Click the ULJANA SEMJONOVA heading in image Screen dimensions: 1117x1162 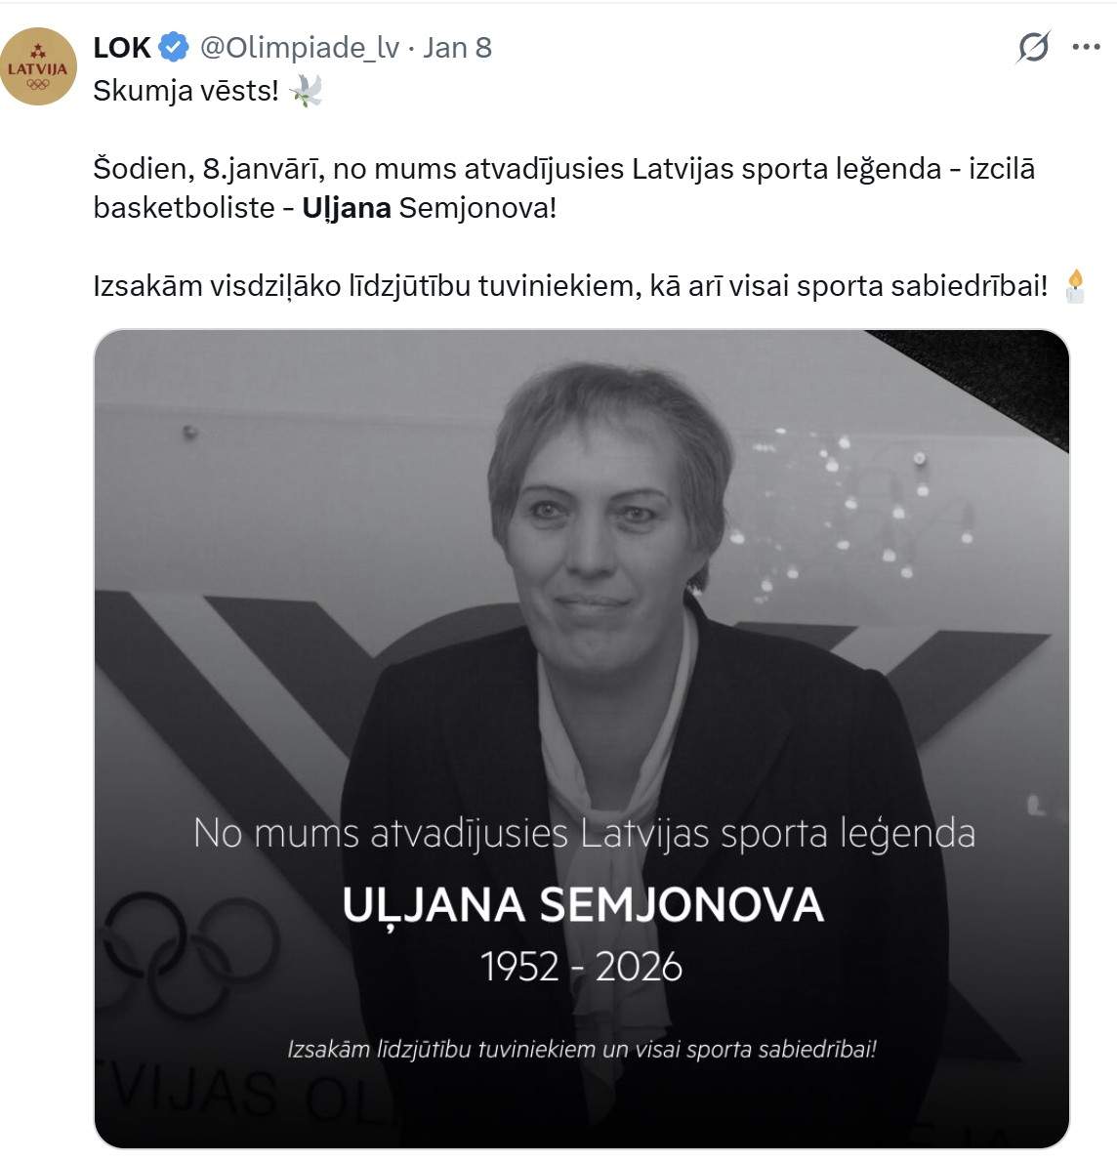pyautogui.click(x=583, y=905)
